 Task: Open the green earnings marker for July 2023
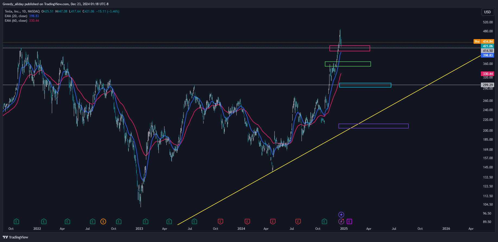194,222
